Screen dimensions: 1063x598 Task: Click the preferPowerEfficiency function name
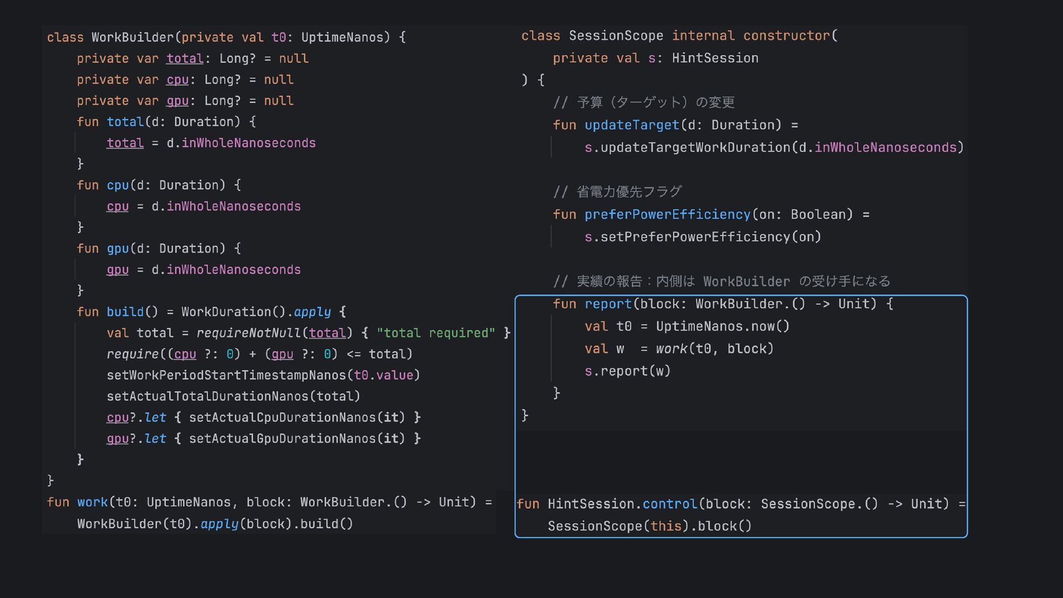[x=667, y=214]
